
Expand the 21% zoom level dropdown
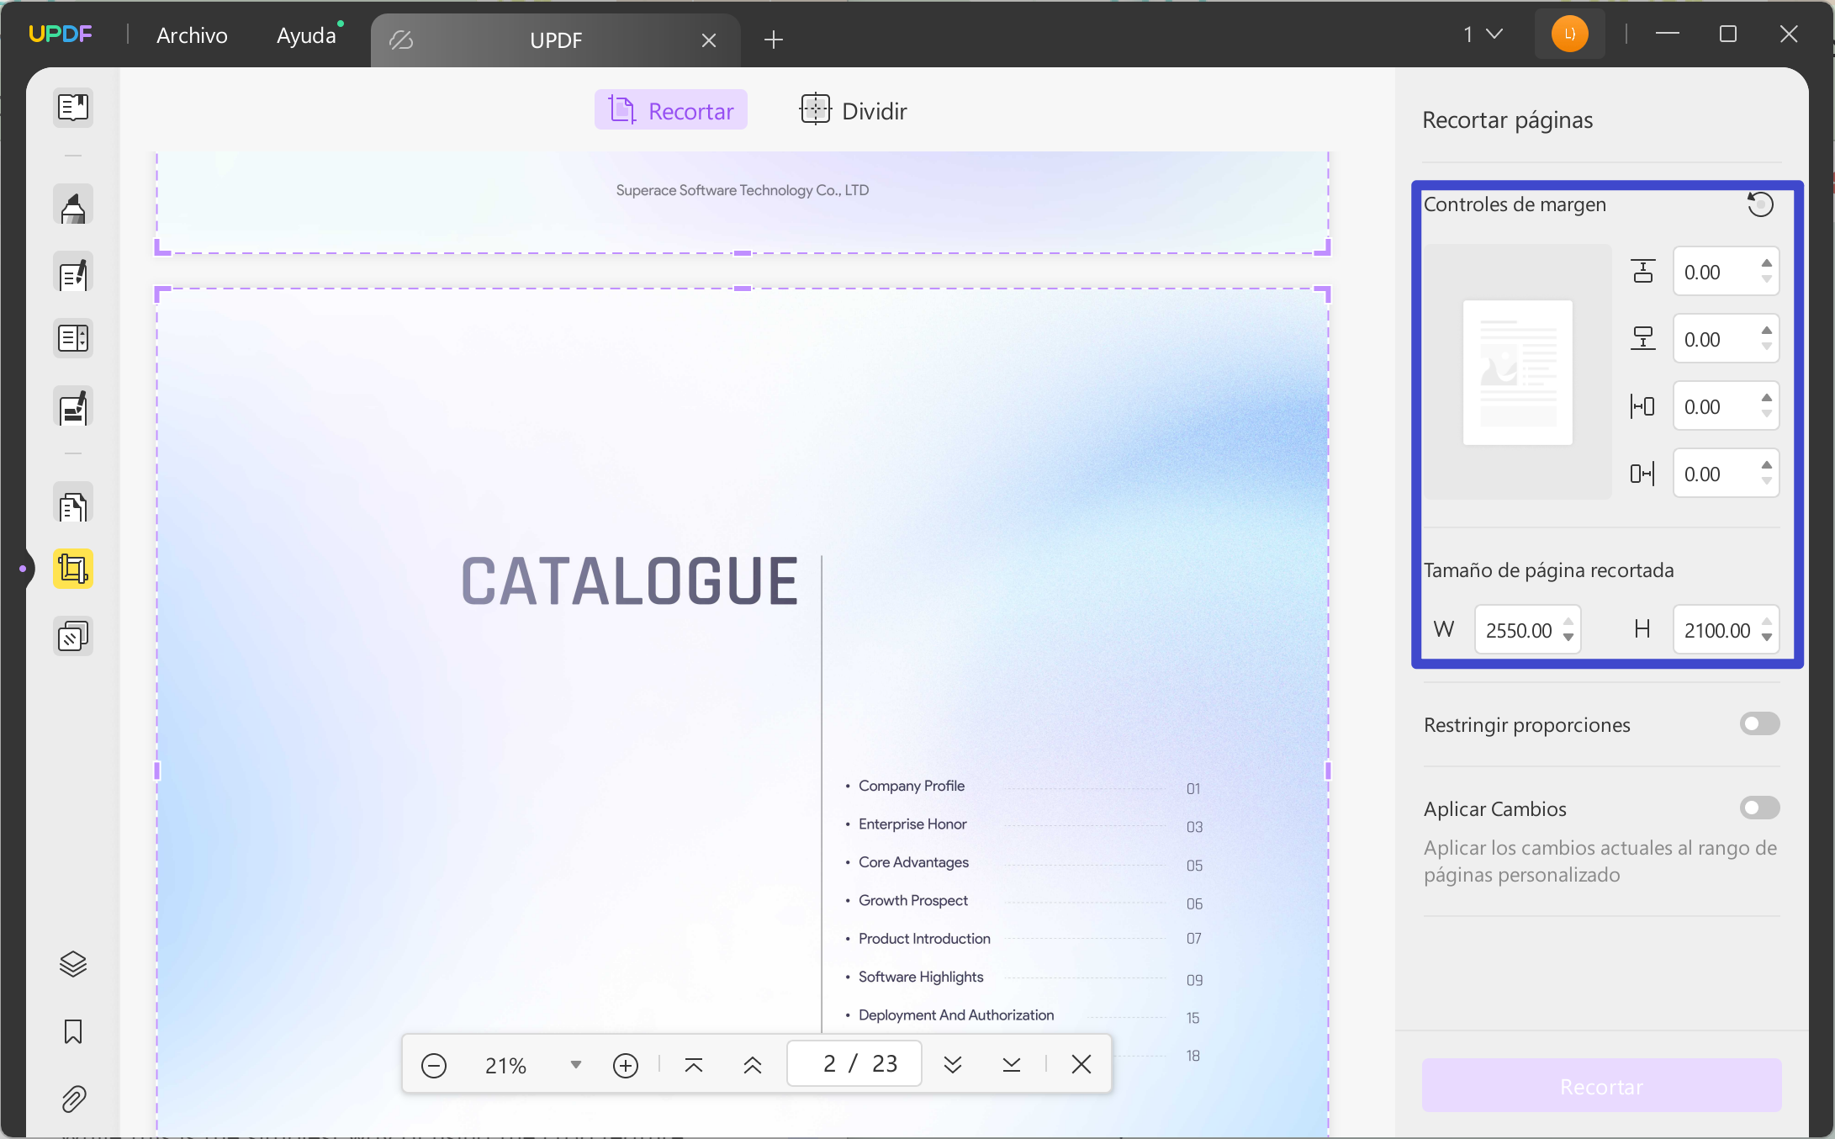pos(576,1065)
